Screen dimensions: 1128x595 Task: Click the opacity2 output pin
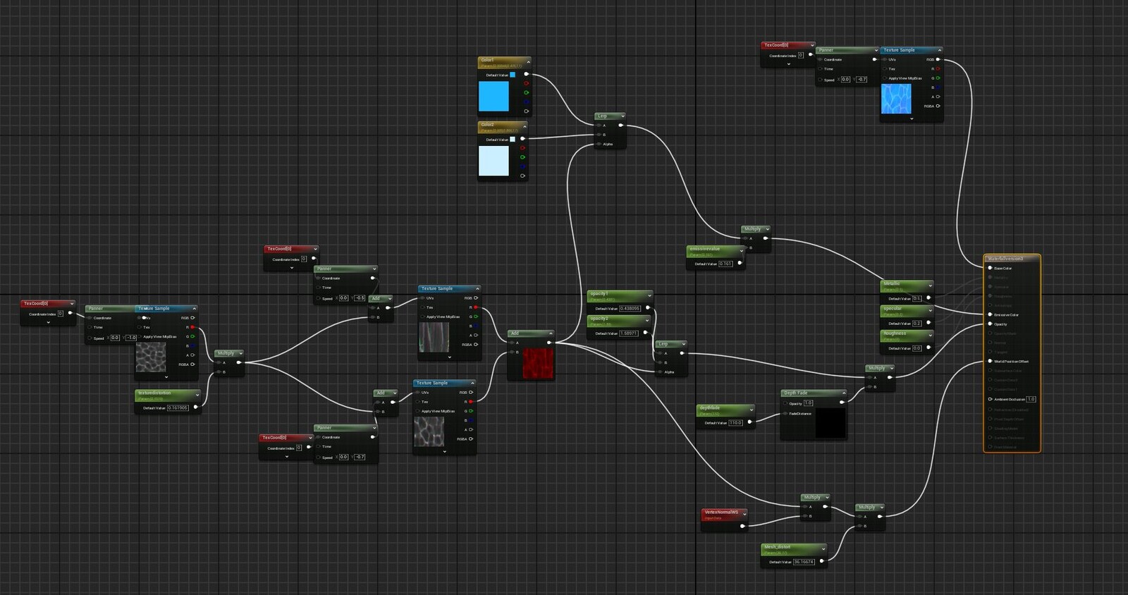coord(645,333)
